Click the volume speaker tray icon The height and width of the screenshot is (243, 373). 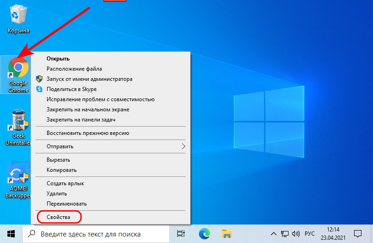tap(296, 233)
